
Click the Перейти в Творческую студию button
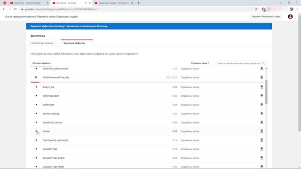tap(266, 17)
